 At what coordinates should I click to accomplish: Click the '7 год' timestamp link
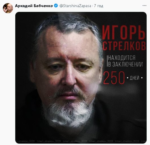[98, 6]
